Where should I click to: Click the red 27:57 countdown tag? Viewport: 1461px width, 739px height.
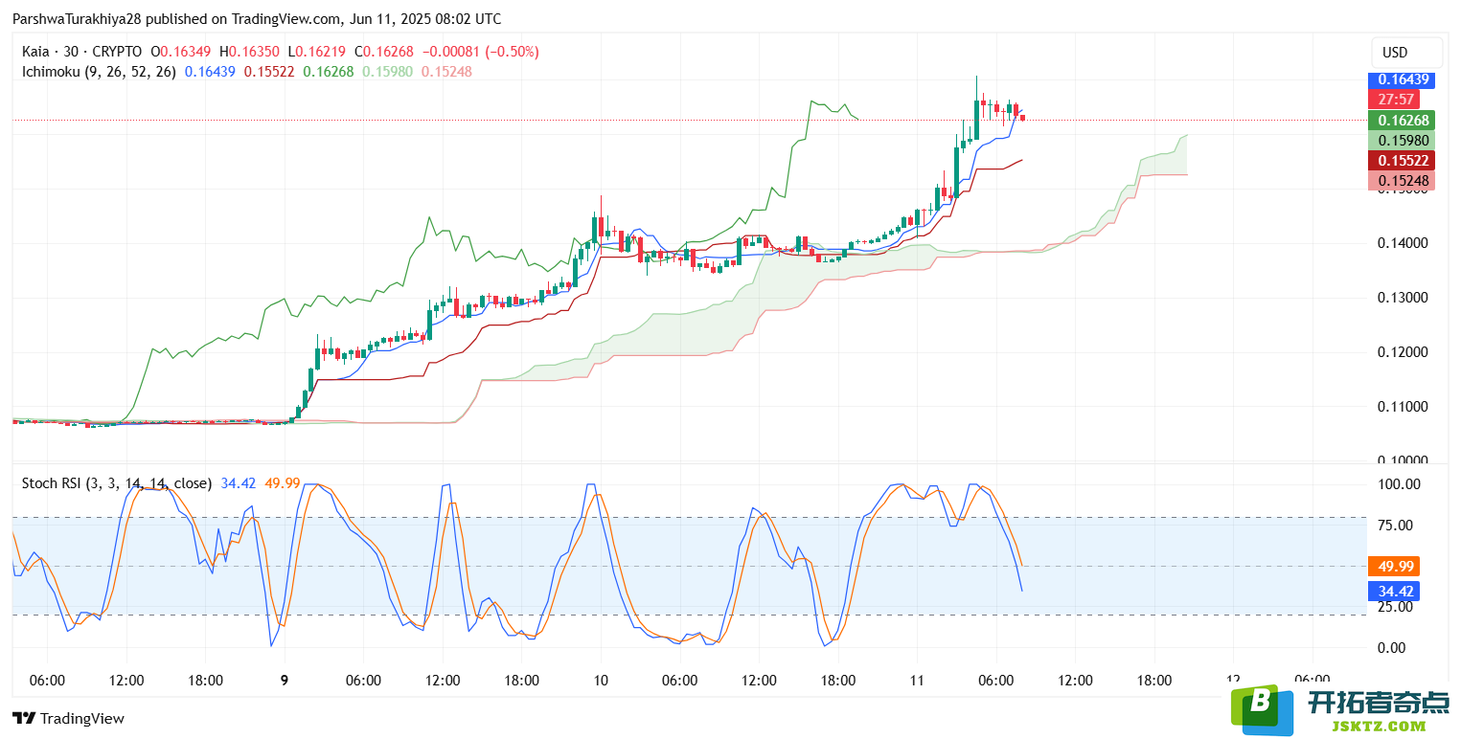click(x=1392, y=100)
